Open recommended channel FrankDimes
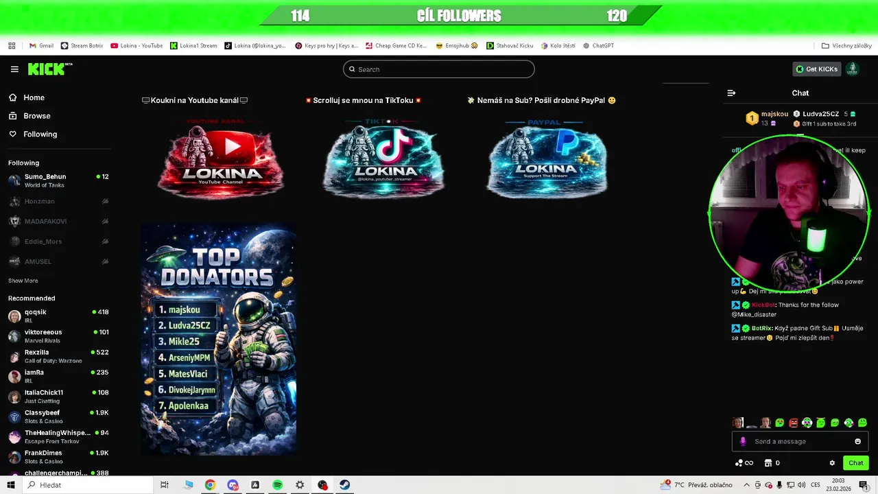878x494 pixels. point(58,456)
